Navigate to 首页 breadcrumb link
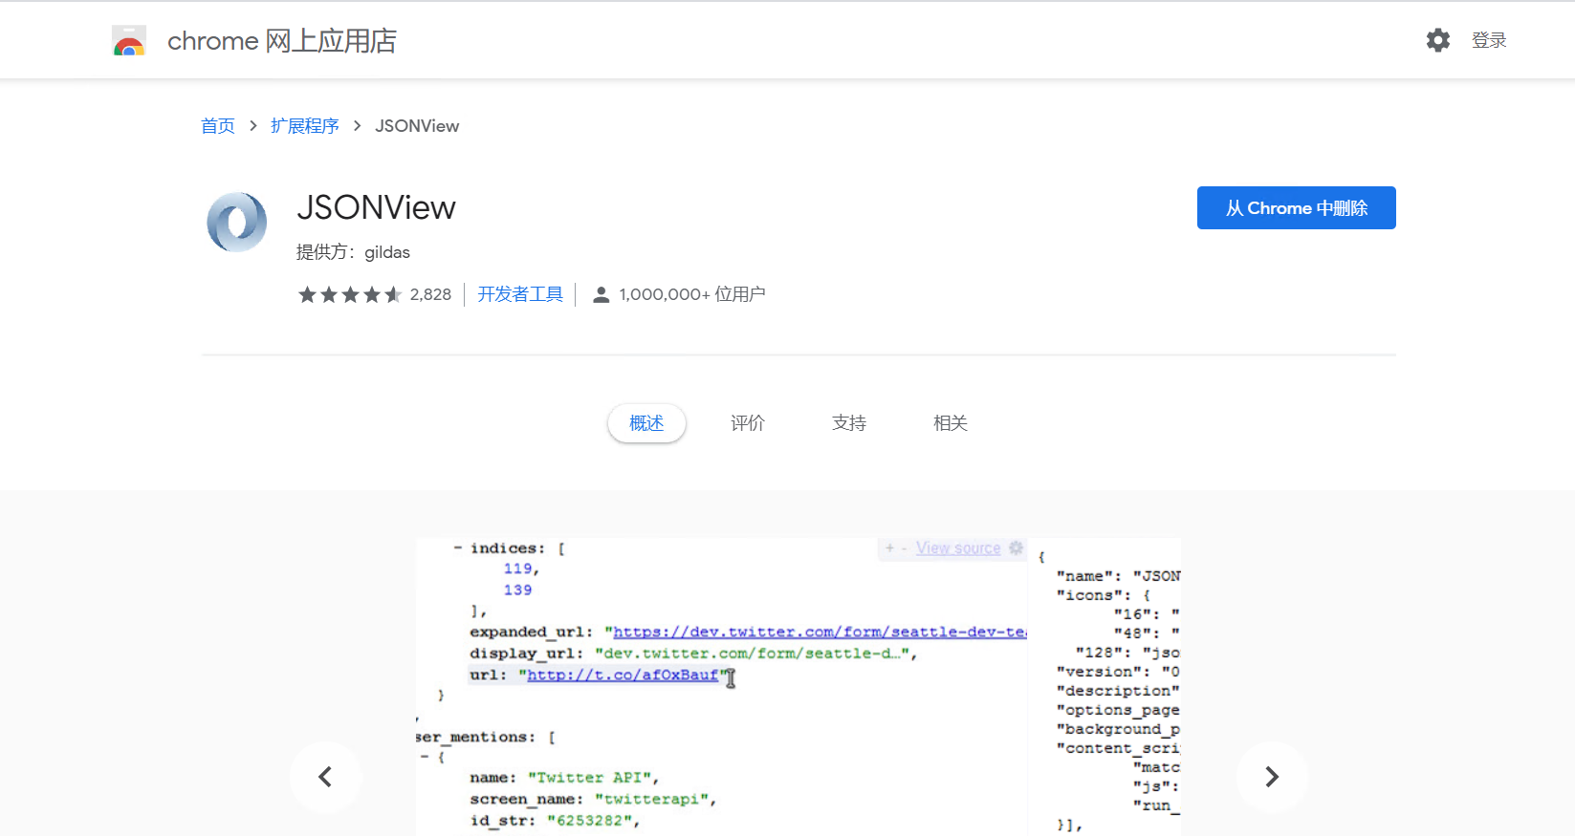This screenshot has height=836, width=1575. [x=218, y=126]
